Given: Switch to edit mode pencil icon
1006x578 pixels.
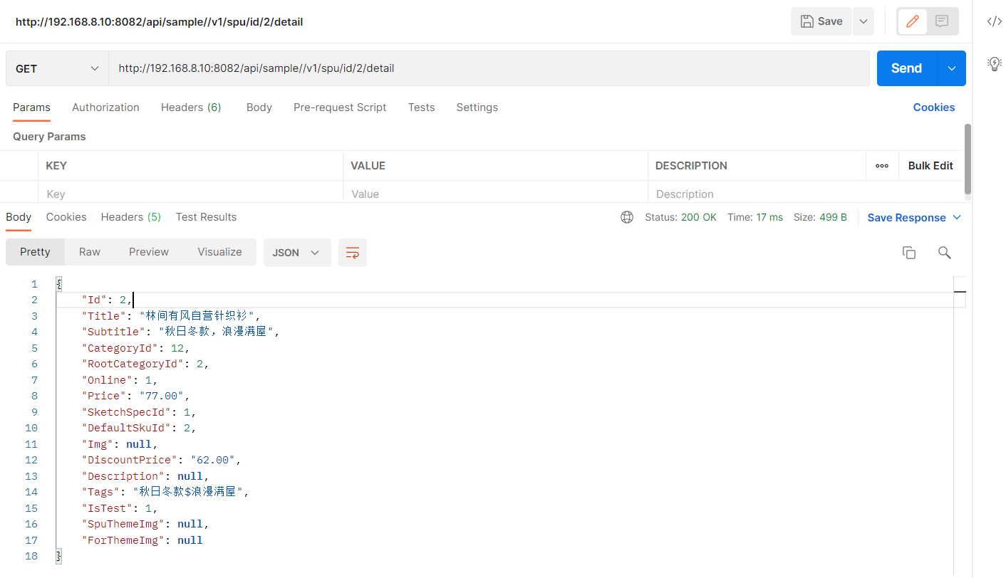Looking at the screenshot, I should 912,21.
